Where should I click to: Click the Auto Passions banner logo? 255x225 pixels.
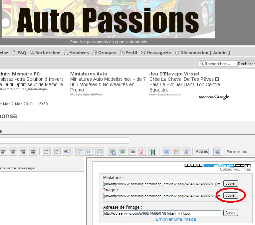pos(109,19)
